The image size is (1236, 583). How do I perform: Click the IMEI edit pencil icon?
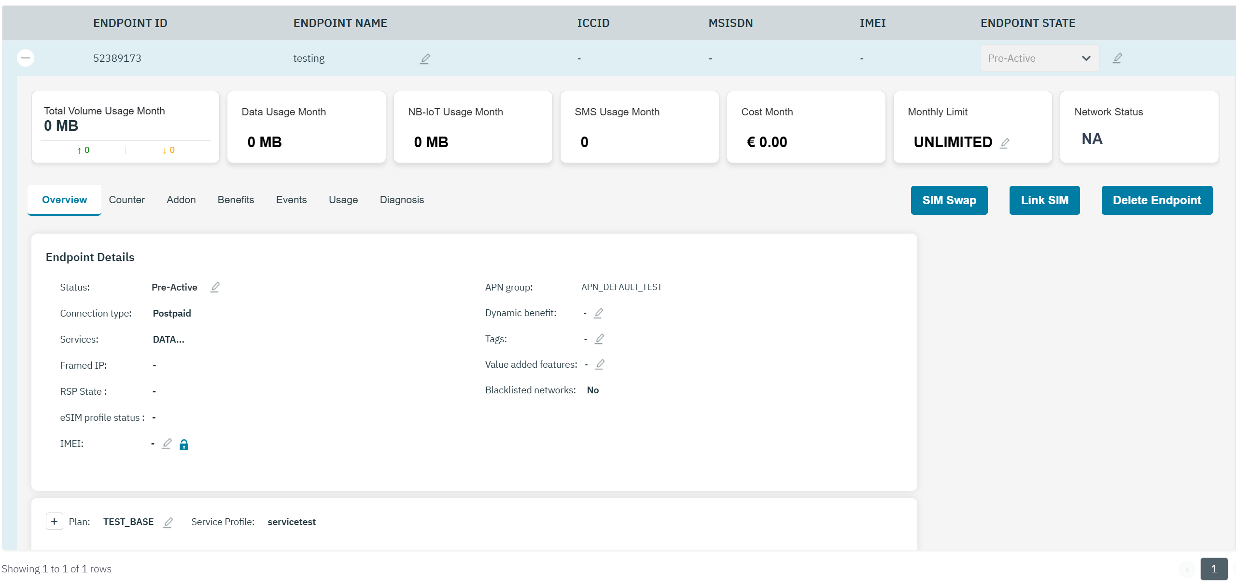167,444
